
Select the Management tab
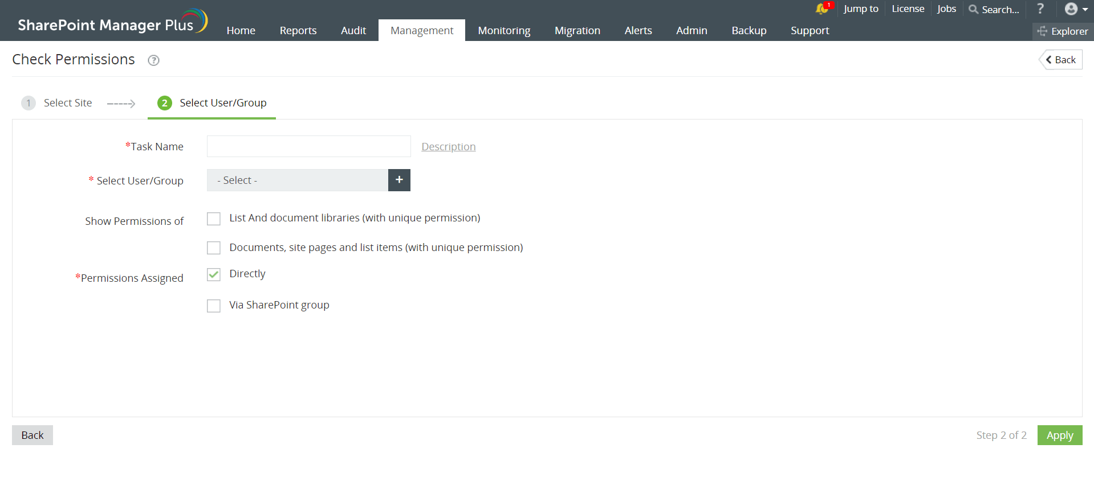(422, 30)
